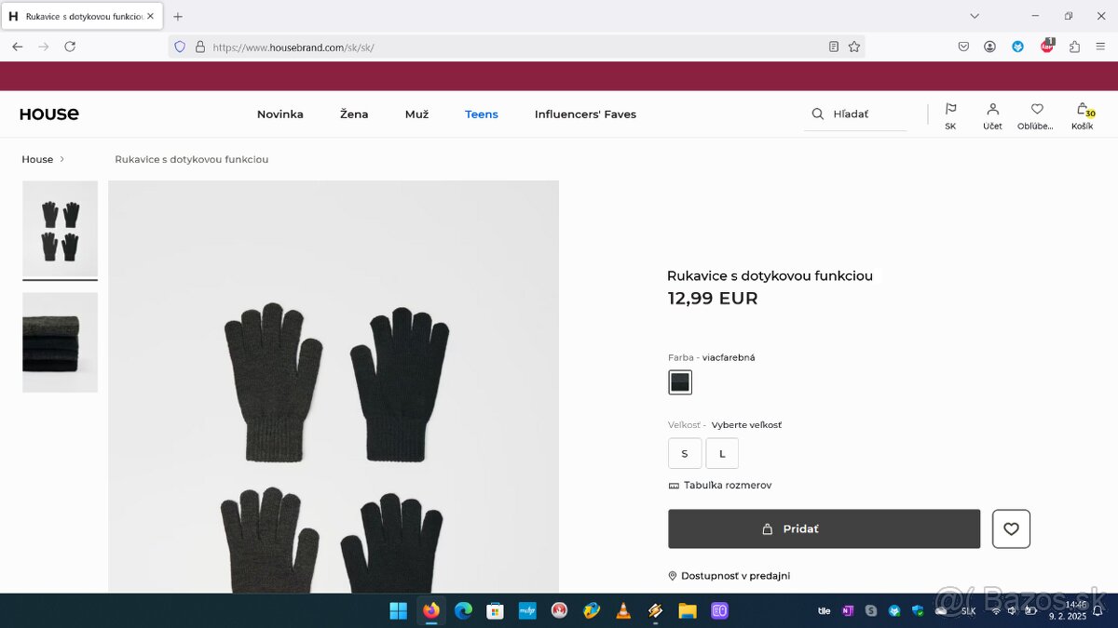Open the Žena category menu
The width and height of the screenshot is (1118, 628).
coord(354,114)
